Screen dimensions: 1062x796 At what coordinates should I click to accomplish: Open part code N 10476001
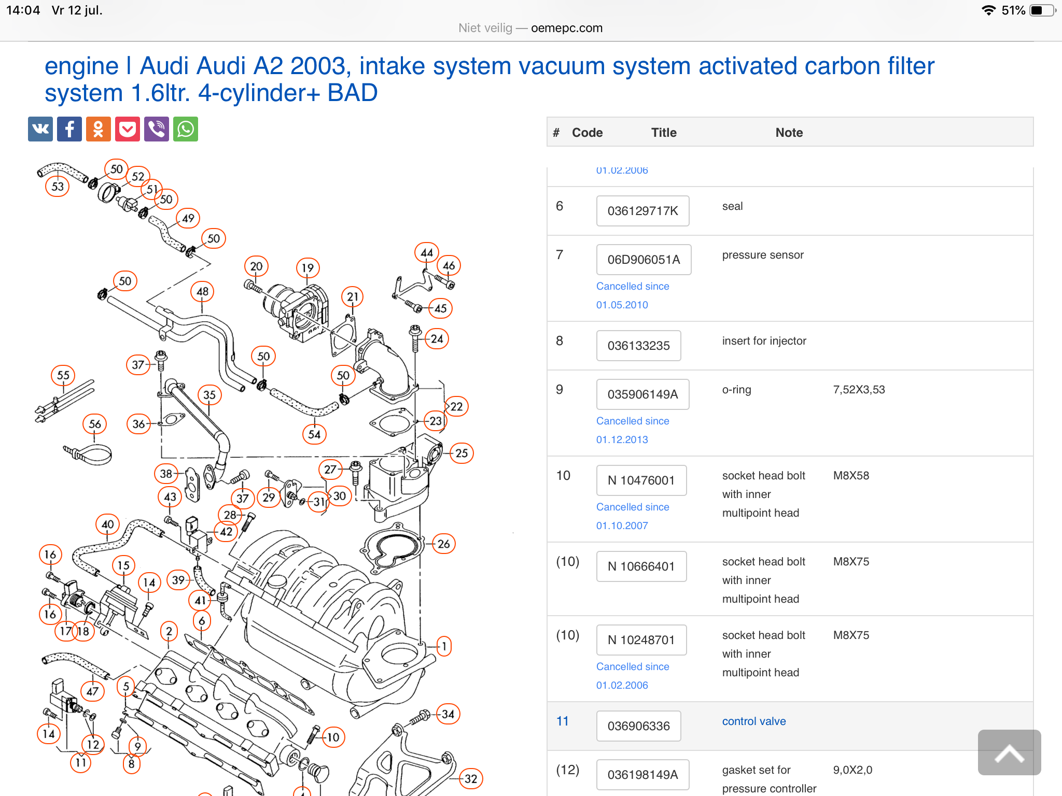pyautogui.click(x=641, y=480)
